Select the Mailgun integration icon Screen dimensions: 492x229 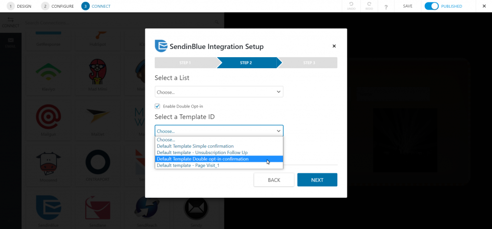49,117
